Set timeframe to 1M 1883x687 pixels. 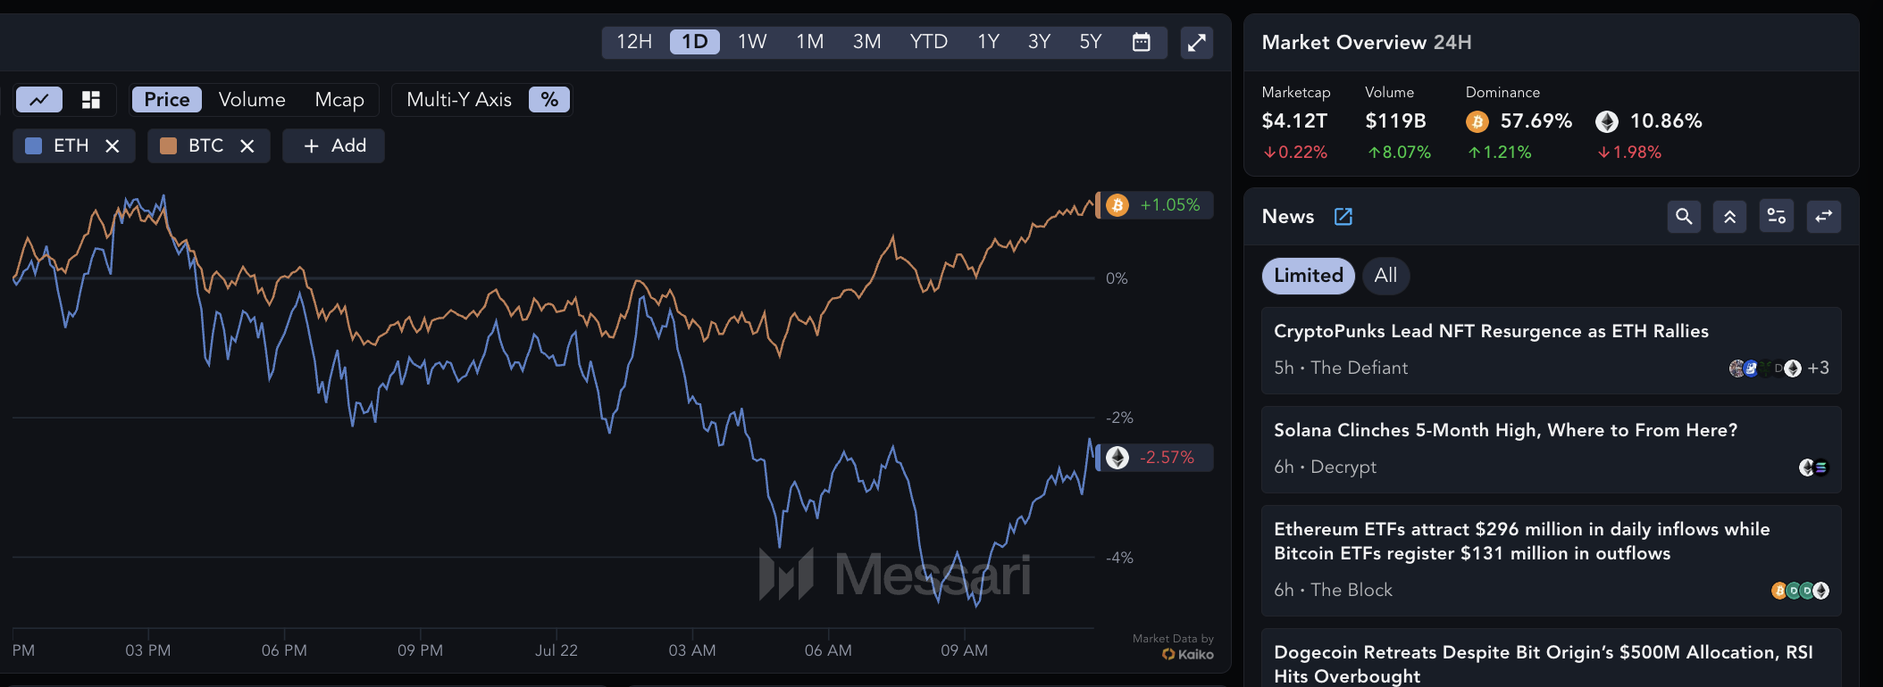tap(810, 42)
